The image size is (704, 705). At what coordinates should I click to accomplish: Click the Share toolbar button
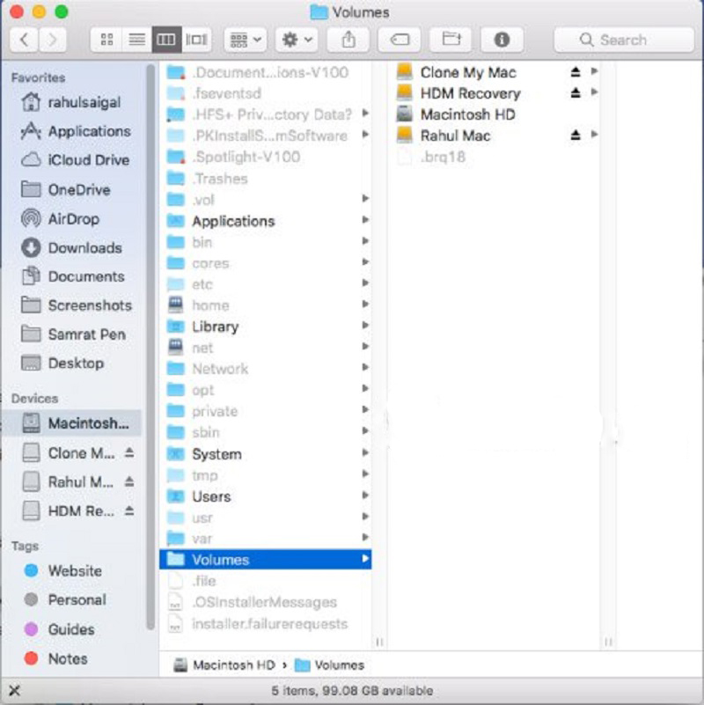tap(348, 40)
